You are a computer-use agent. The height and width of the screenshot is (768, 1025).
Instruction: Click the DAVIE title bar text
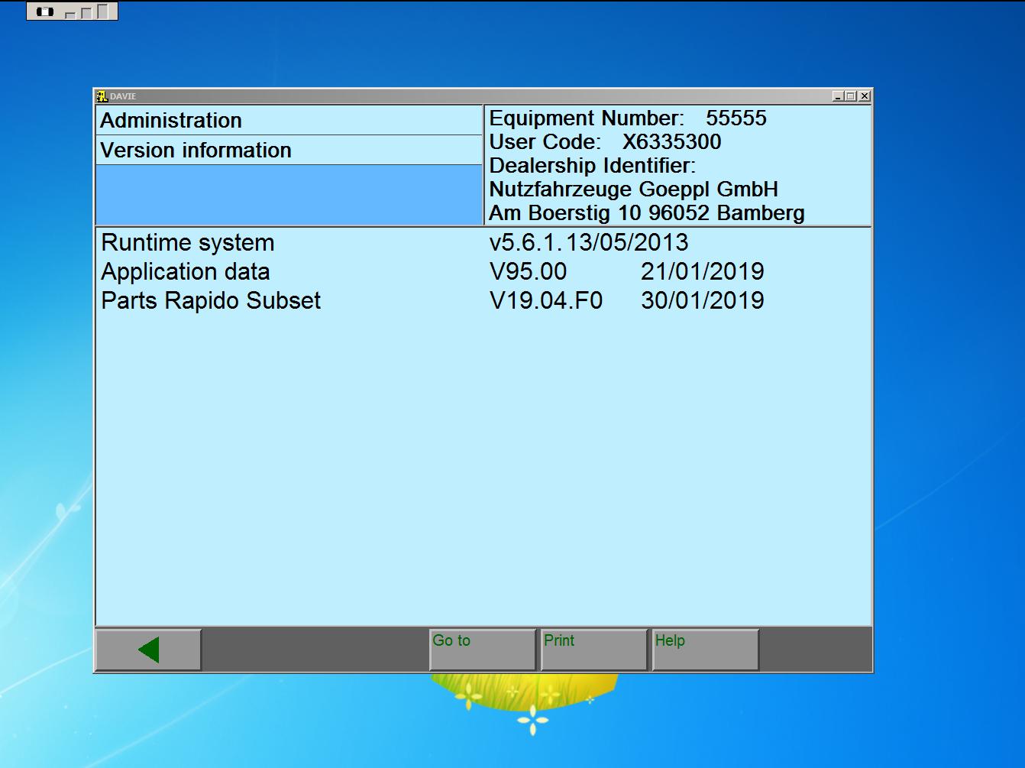122,96
